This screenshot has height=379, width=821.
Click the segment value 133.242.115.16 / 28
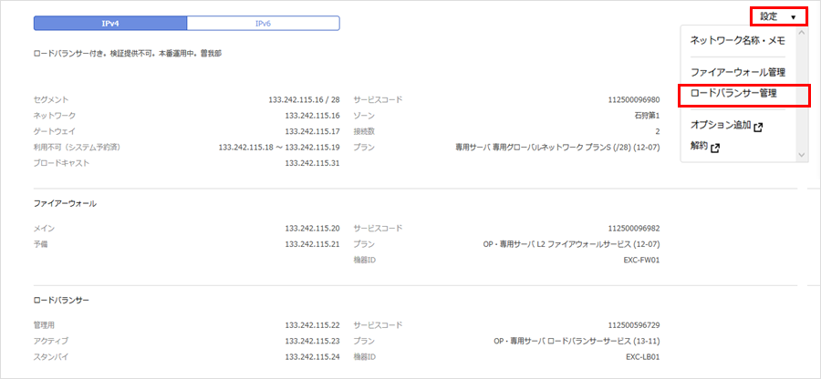tap(299, 99)
